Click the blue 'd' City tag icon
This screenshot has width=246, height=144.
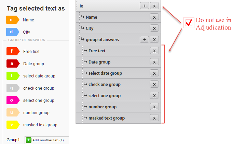[x=13, y=32]
